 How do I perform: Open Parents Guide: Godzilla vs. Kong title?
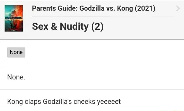coord(93,8)
